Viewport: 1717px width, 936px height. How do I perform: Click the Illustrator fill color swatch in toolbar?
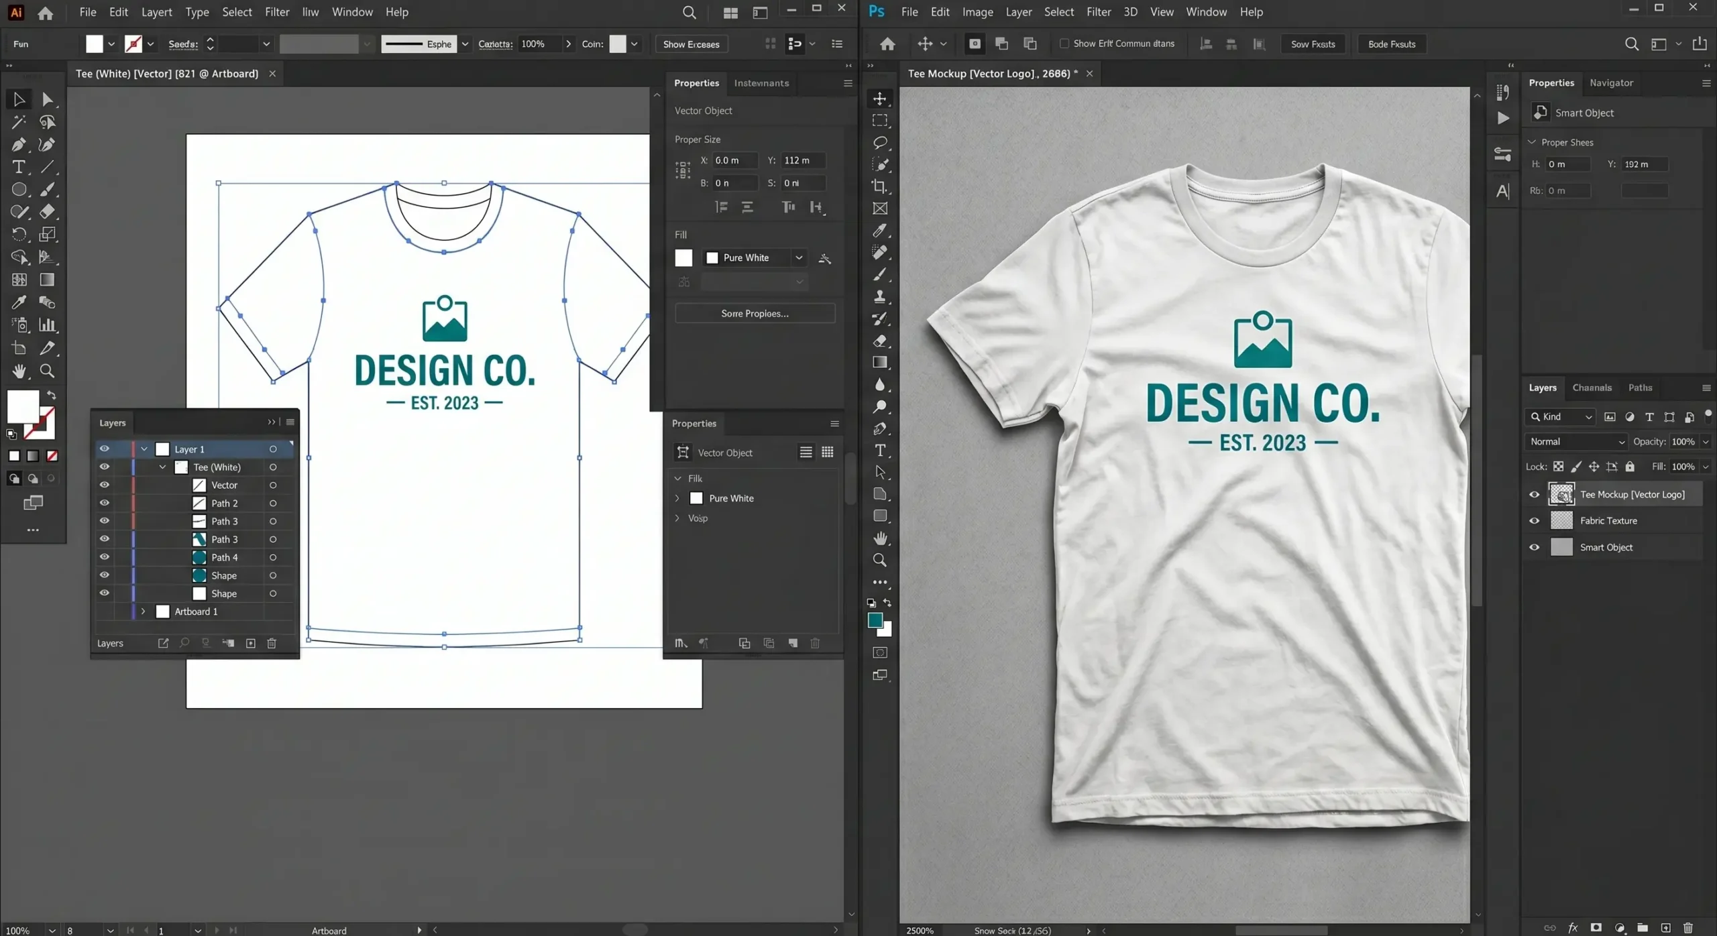pos(23,406)
